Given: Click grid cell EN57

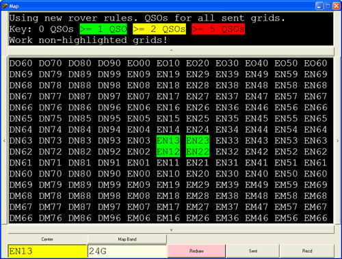Looking at the screenshot, I should pos(286,96).
